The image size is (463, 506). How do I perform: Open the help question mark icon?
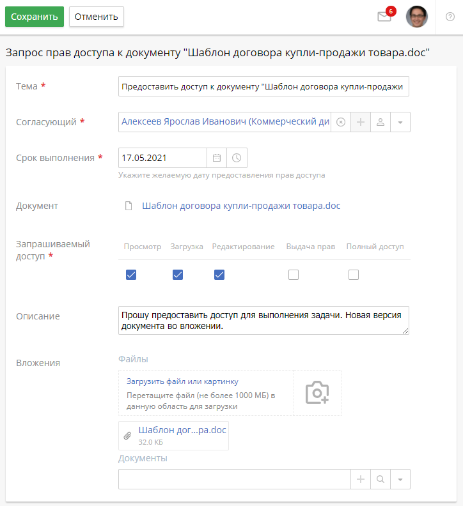pyautogui.click(x=450, y=17)
